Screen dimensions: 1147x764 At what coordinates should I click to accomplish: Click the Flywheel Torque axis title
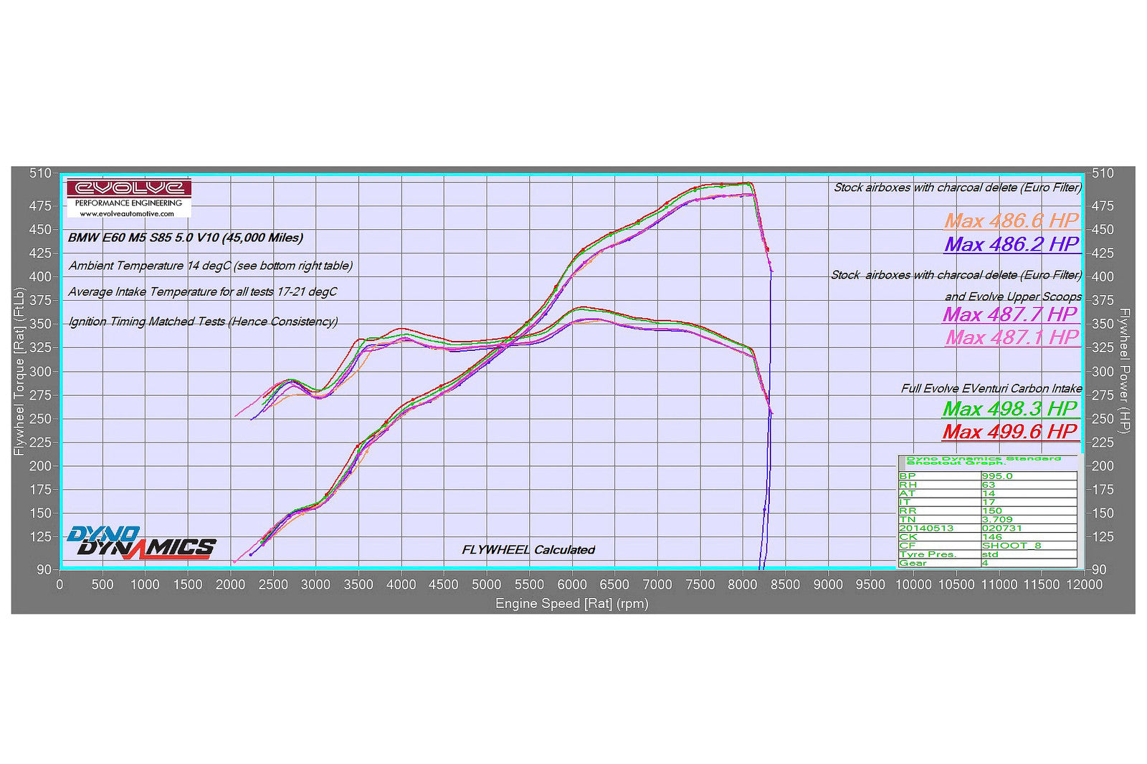19,371
